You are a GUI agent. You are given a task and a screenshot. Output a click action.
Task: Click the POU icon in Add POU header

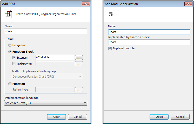pyautogui.click(x=8, y=13)
